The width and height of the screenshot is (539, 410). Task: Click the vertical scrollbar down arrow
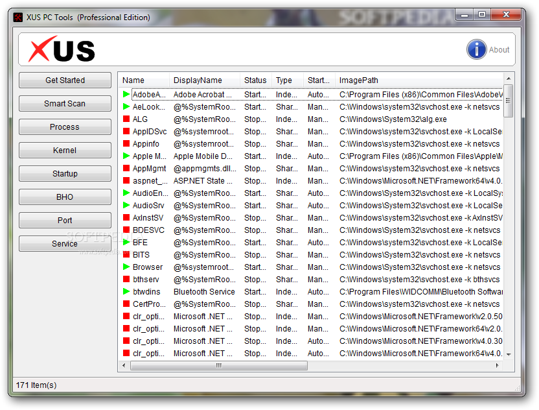pyautogui.click(x=509, y=355)
